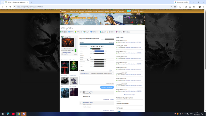Screen dimensions: 206x116
Task: Open the teal user icon in the navbar
Action: [128, 11]
